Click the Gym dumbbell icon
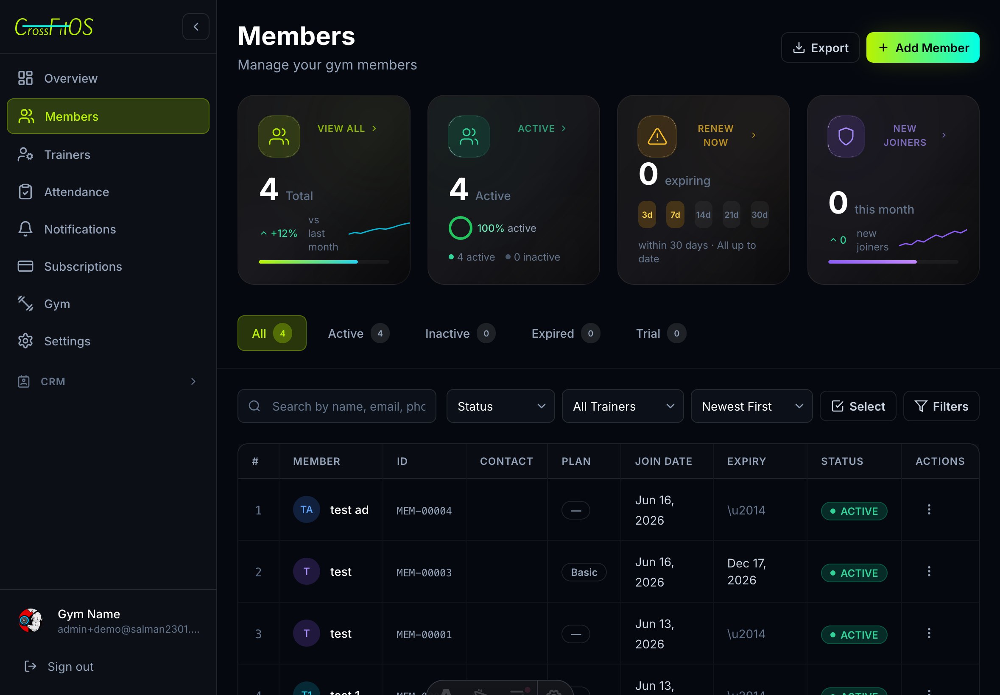 25,304
